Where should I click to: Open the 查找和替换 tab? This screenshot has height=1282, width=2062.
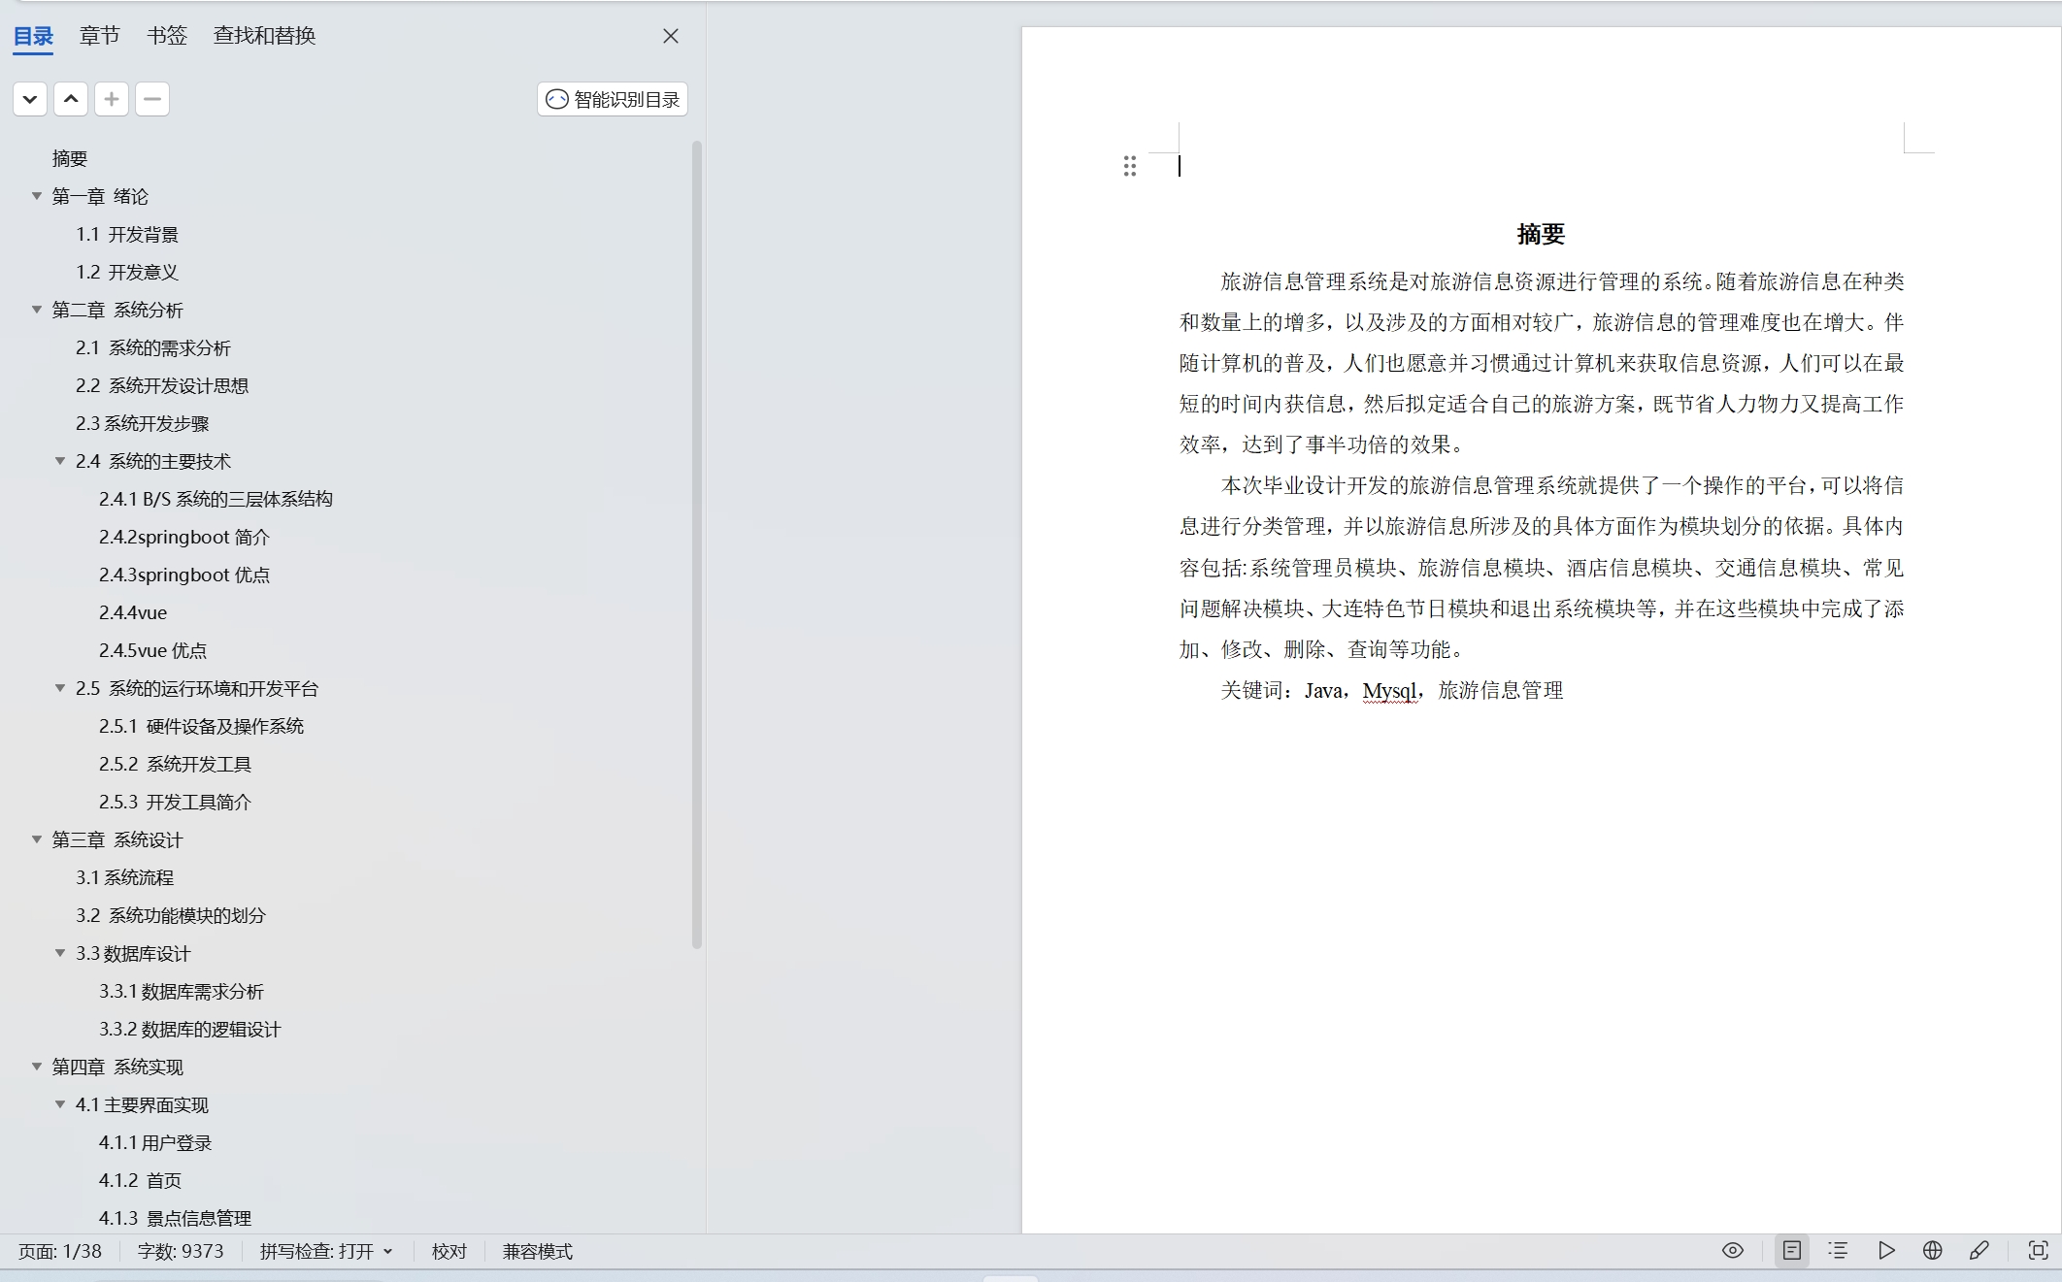pyautogui.click(x=264, y=36)
